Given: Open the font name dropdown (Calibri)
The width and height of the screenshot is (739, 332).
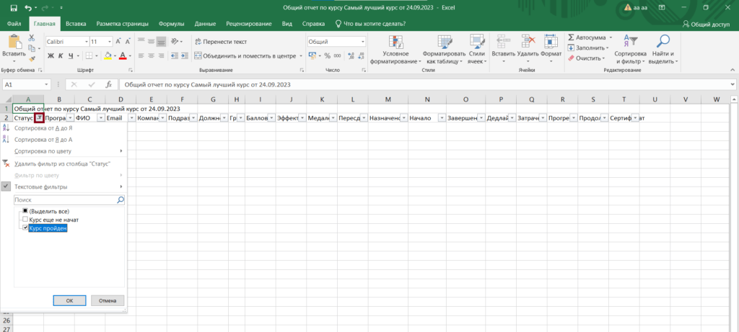Looking at the screenshot, I should click(87, 41).
